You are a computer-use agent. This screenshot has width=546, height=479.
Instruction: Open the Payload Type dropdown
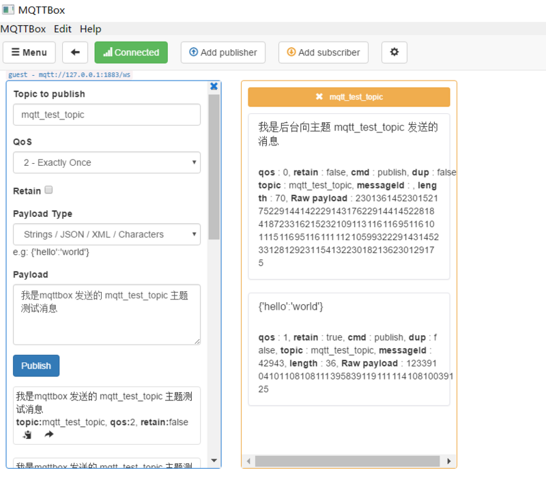106,235
